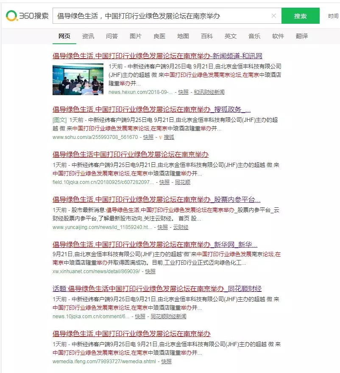The image size is (340, 373).
Task: Open the 和讯网 result title link
Action: [157, 56]
